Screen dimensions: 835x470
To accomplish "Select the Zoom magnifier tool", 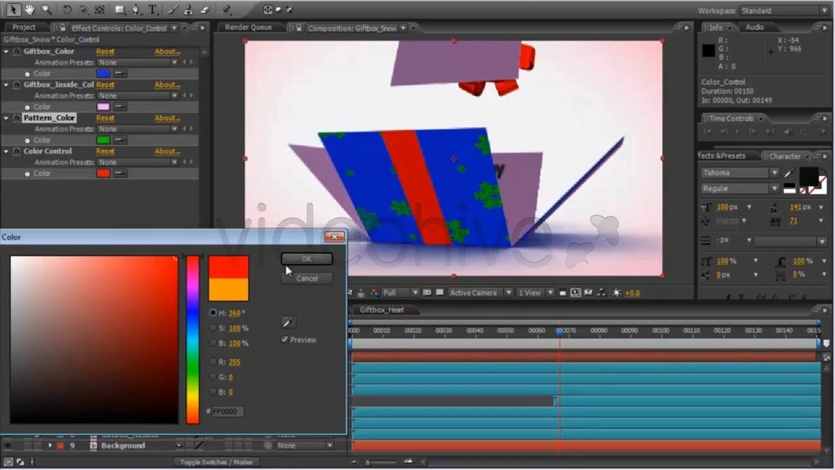I will tap(46, 9).
